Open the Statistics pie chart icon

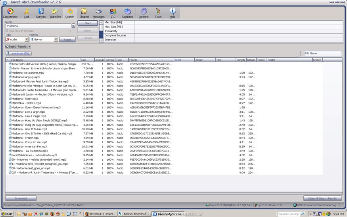tap(127, 13)
